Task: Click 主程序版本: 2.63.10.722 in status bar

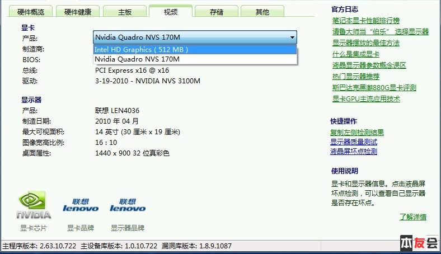Action: [x=39, y=246]
